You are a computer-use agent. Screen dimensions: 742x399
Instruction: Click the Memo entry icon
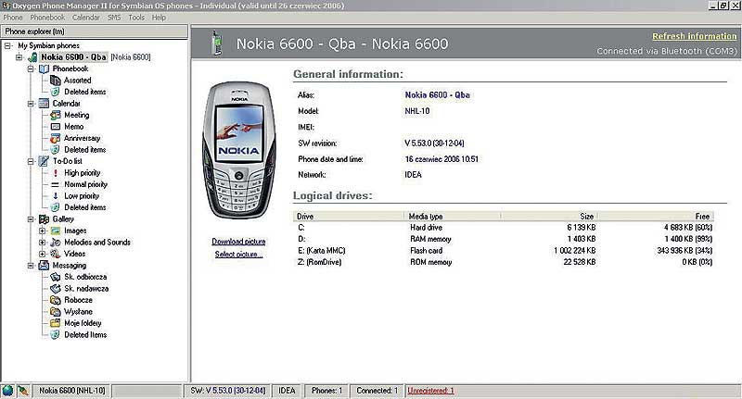(56, 127)
